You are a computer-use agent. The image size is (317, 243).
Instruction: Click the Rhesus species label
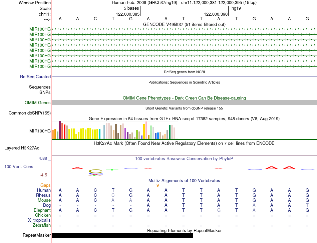click(x=43, y=195)
